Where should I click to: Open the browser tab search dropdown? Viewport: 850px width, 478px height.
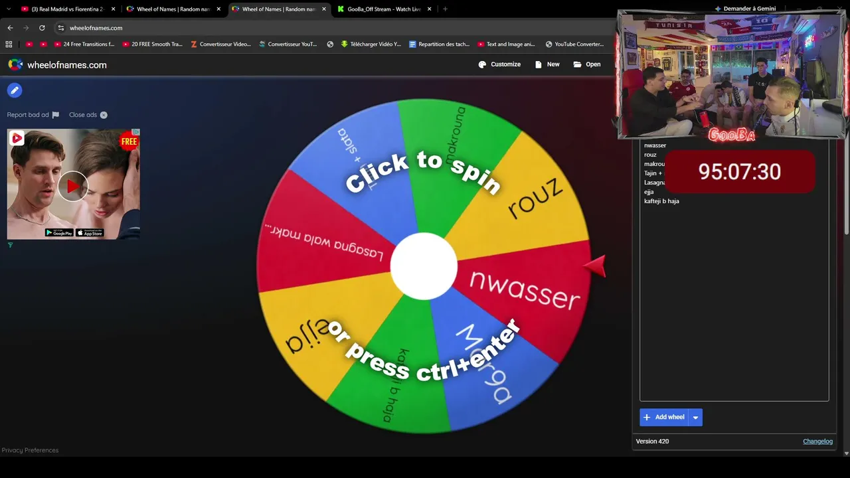coord(9,9)
